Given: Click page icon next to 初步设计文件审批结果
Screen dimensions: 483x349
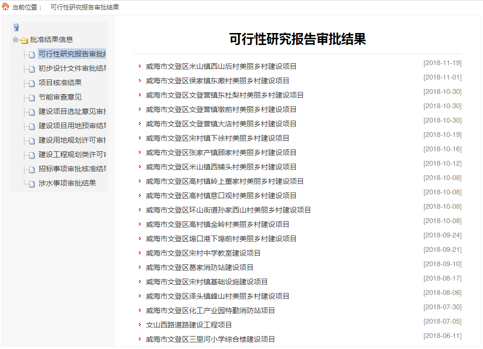Looking at the screenshot, I should click(x=32, y=69).
